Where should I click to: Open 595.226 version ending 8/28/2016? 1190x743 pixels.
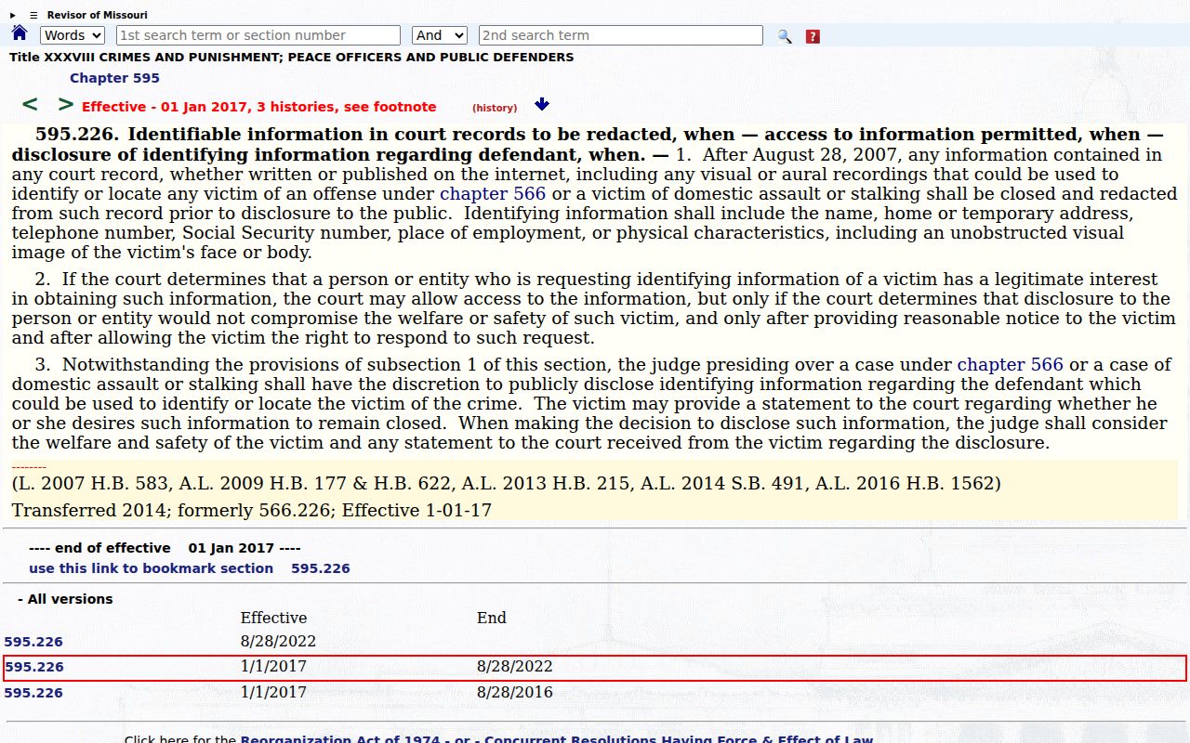point(33,693)
